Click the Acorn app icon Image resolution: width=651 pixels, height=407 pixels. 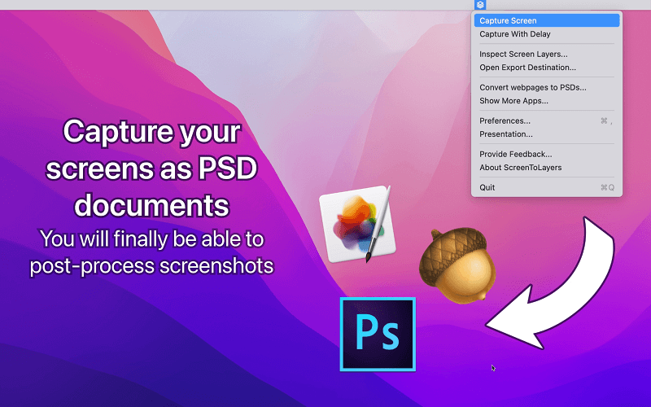pos(457,265)
